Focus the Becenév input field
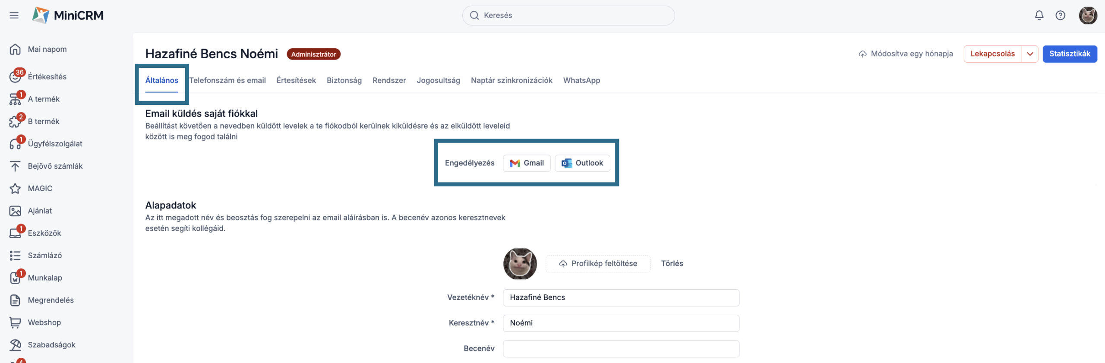This screenshot has width=1105, height=363. tap(621, 349)
